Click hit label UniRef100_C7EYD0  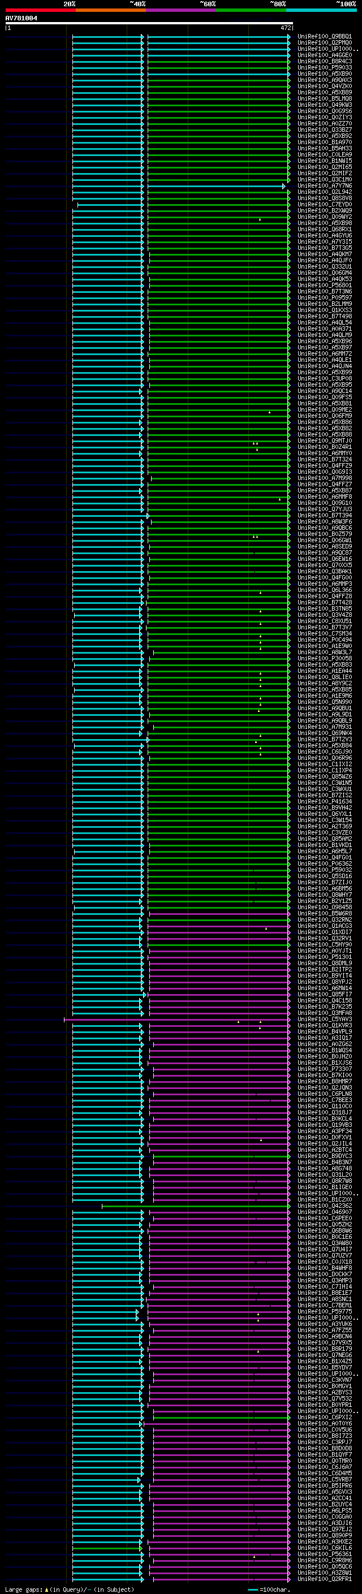tap(325, 204)
